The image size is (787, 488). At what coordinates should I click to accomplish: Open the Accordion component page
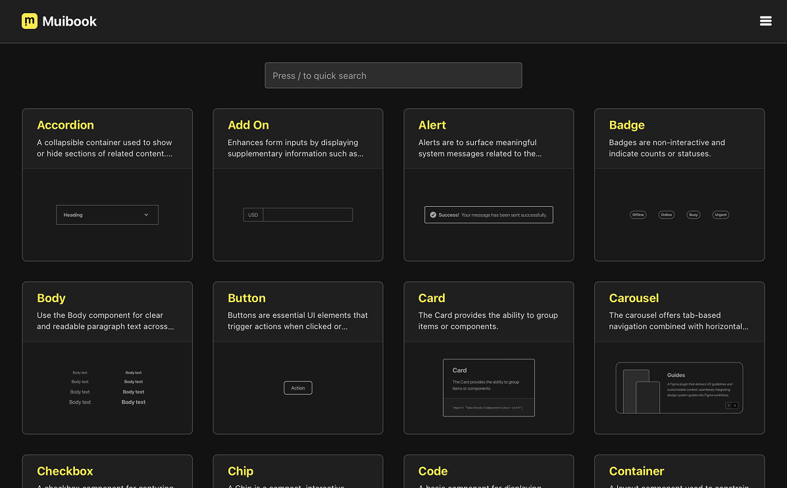(x=65, y=125)
